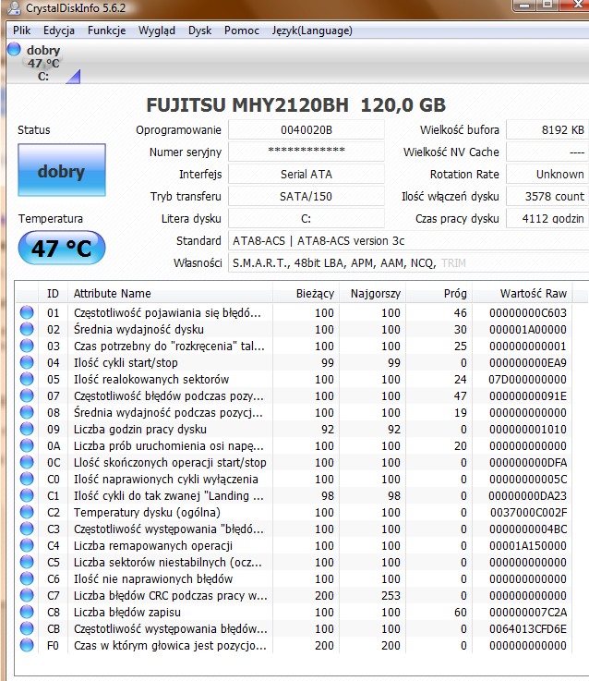589x681 pixels.
Task: Sort by the Próg column header
Action: [439, 294]
